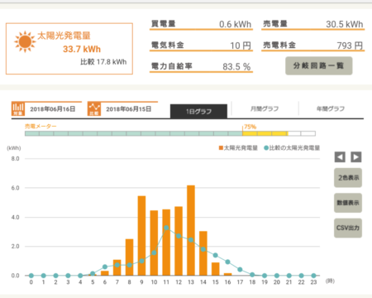Click the 2.0 y-axis label

(x=16, y=247)
